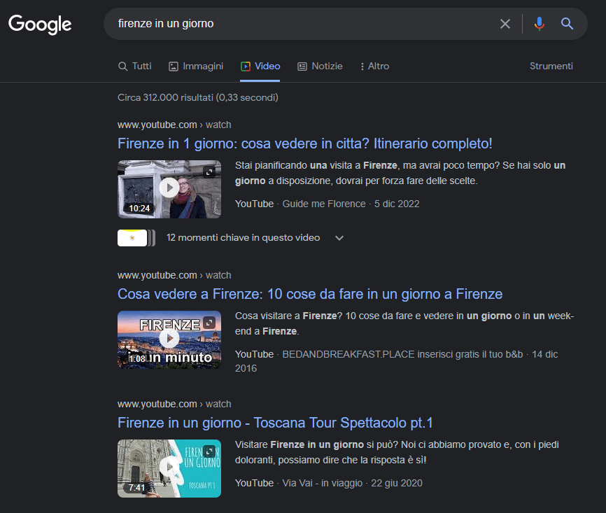Open 'Firenze in 1 giorno' result link

click(x=304, y=143)
